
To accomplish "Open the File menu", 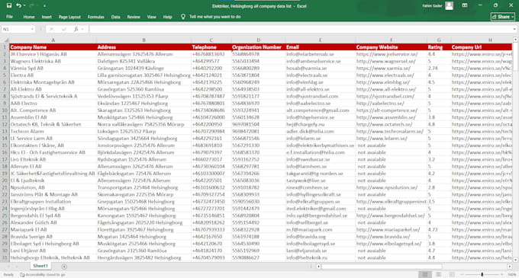I will 9,17.
